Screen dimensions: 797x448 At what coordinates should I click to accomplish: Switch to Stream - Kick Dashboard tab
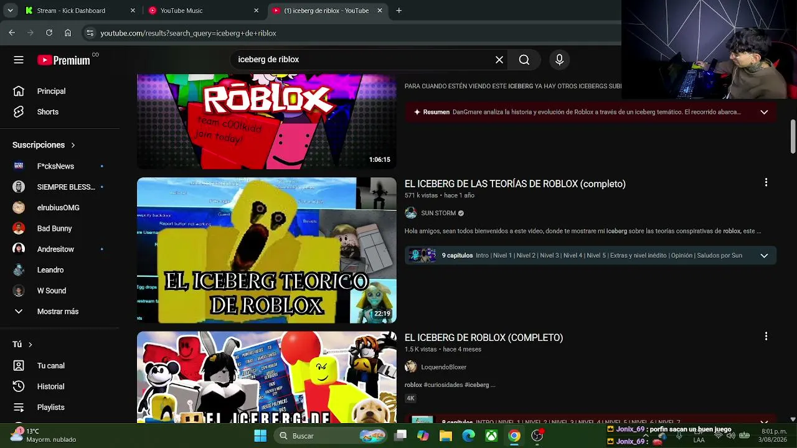[x=80, y=11]
